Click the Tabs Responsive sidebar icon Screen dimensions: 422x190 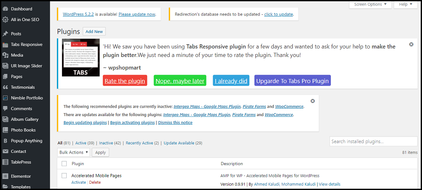click(x=5, y=44)
